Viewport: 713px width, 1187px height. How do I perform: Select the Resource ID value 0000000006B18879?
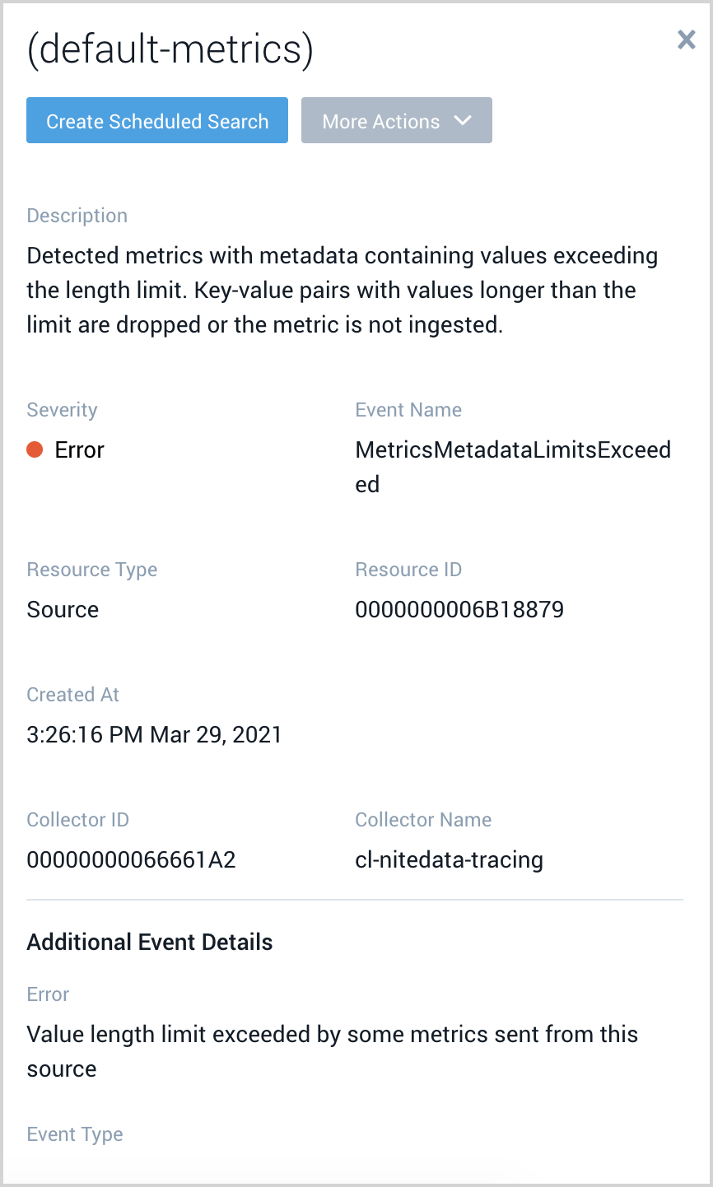[x=459, y=609]
